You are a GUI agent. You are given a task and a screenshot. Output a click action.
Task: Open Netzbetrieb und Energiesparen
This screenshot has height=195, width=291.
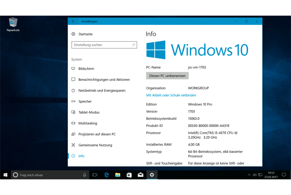tap(103, 91)
